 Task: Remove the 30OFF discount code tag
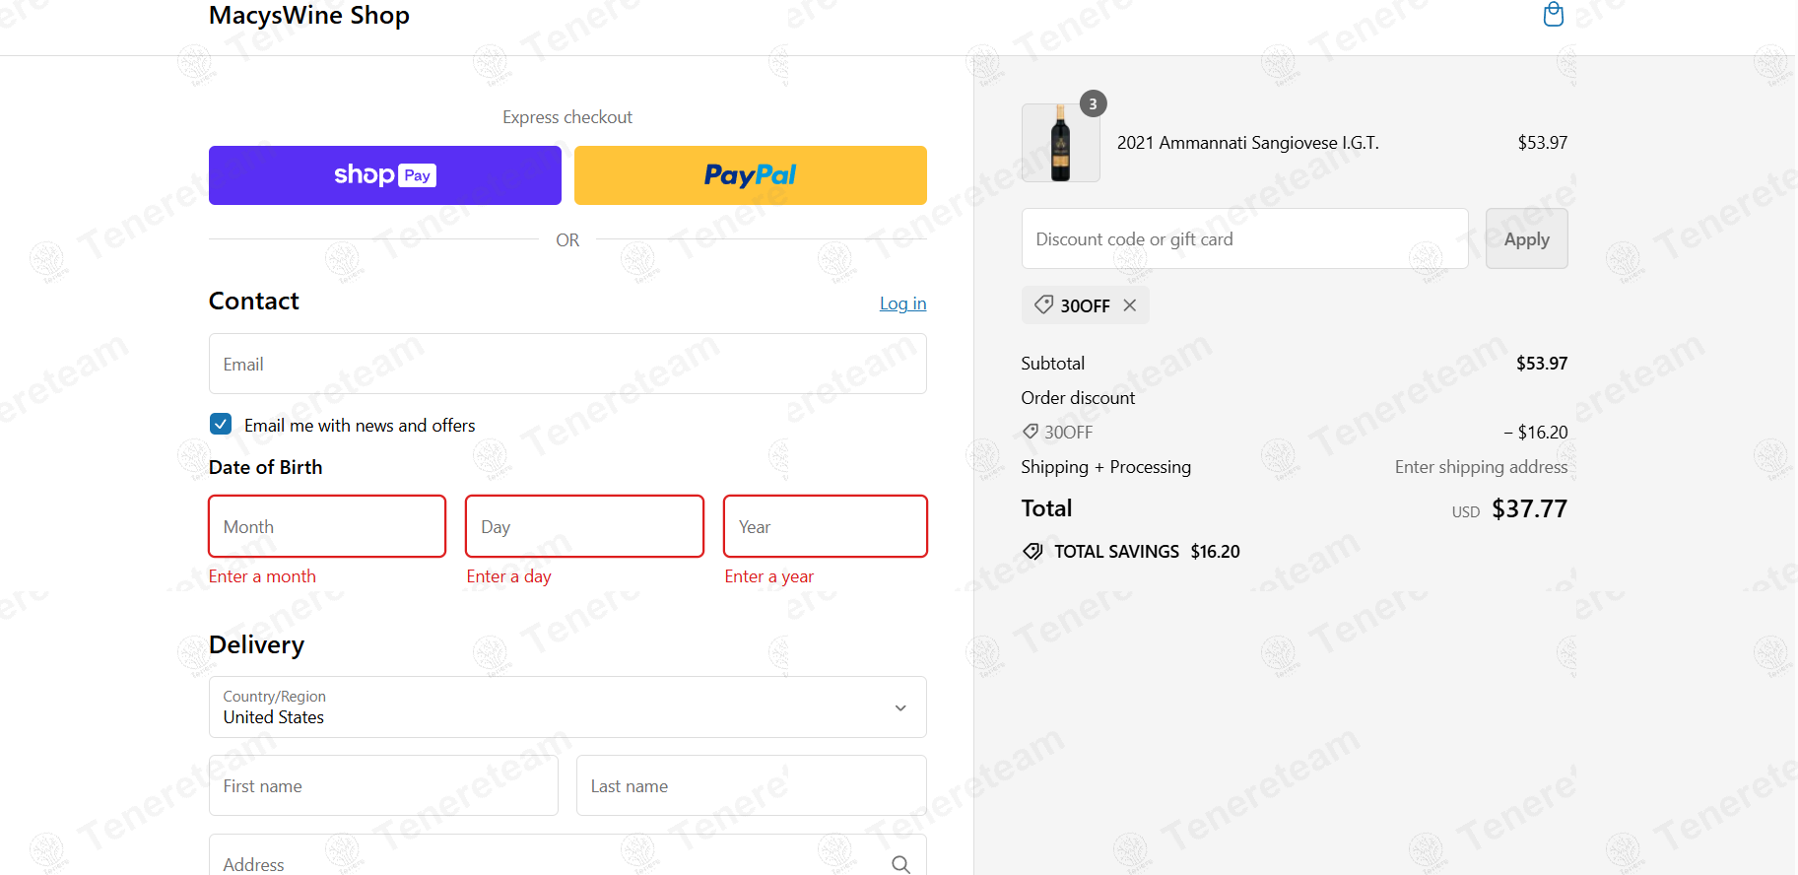point(1130,305)
